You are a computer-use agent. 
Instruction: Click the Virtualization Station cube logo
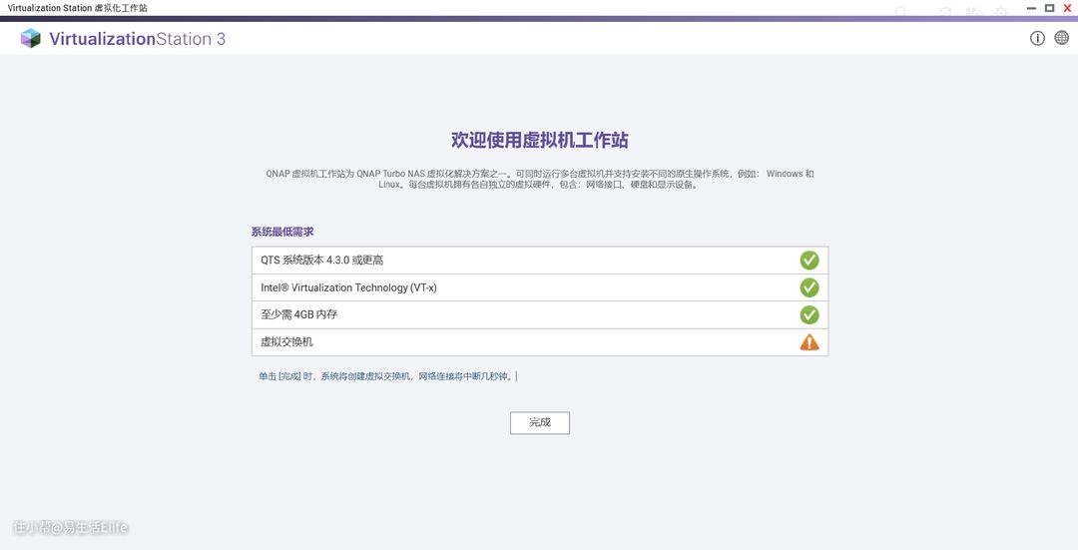(x=31, y=39)
